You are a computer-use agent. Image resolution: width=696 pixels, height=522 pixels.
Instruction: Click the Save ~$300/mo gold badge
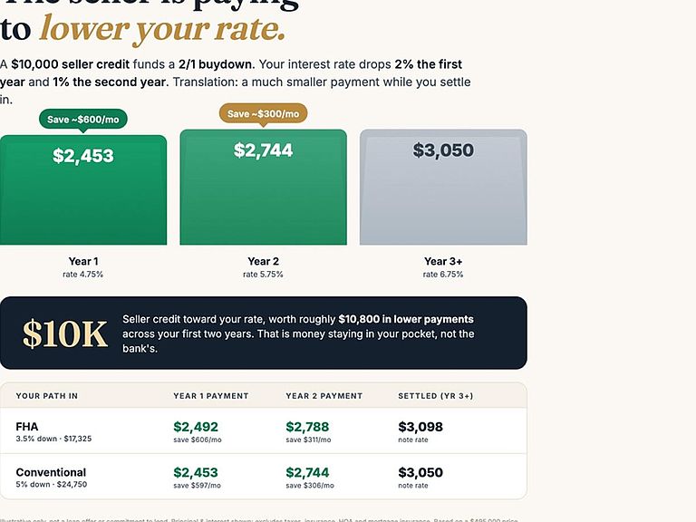pyautogui.click(x=263, y=113)
